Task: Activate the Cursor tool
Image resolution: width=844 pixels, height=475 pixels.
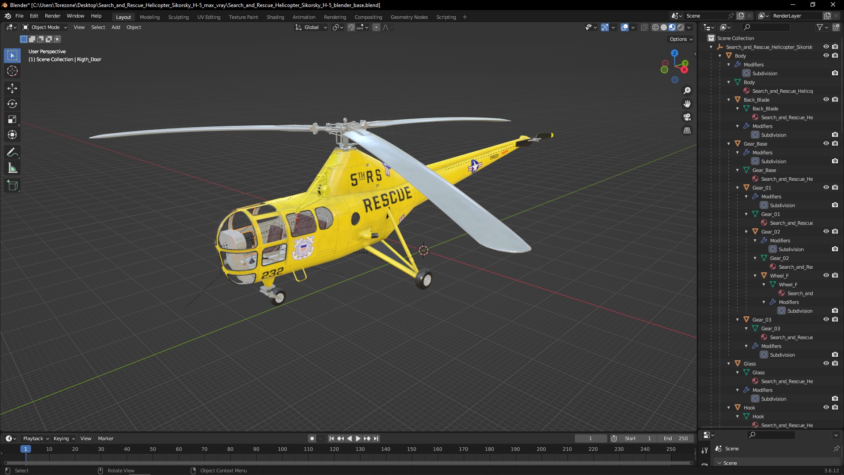Action: (12, 71)
